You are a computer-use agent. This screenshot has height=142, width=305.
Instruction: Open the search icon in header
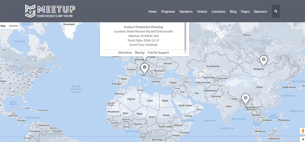[x=276, y=11]
